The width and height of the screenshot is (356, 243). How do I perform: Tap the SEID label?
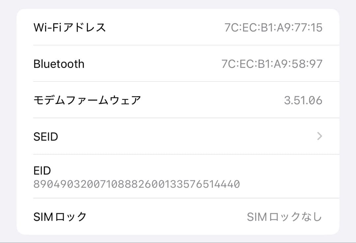(46, 136)
